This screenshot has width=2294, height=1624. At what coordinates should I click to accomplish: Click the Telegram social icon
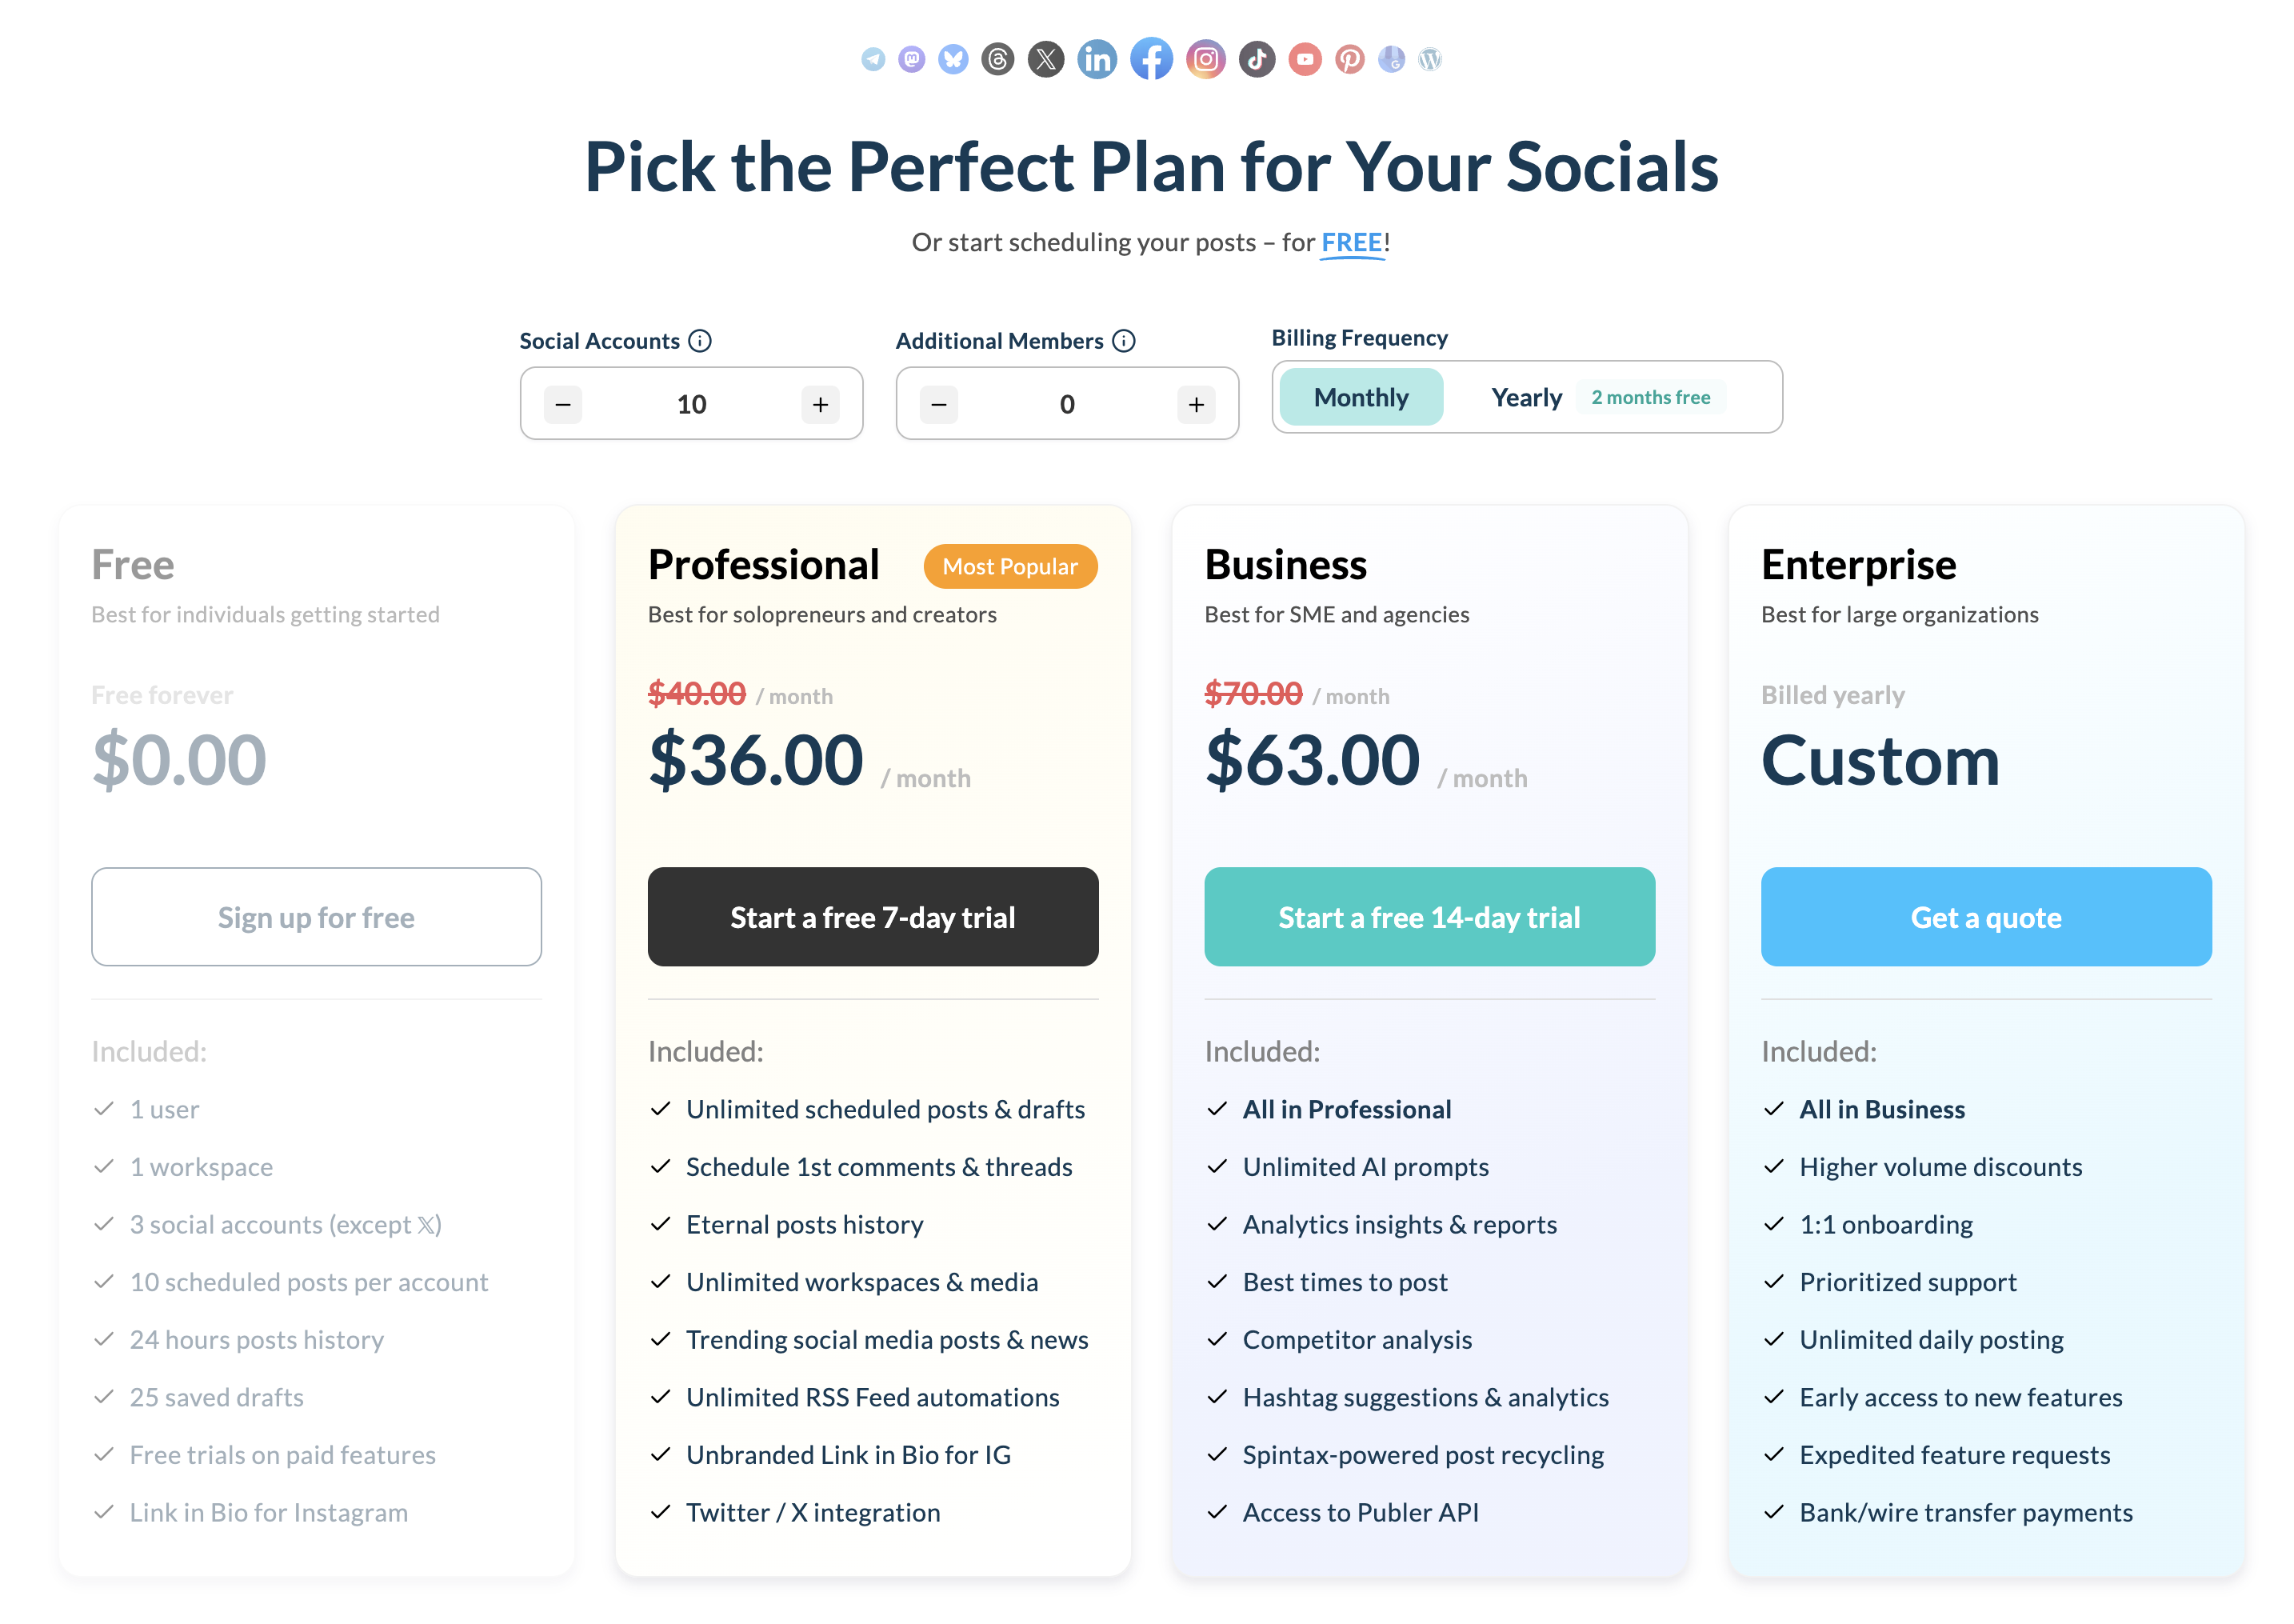(x=873, y=59)
